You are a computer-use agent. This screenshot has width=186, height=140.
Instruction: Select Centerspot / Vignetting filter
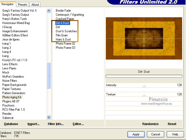[70, 15]
